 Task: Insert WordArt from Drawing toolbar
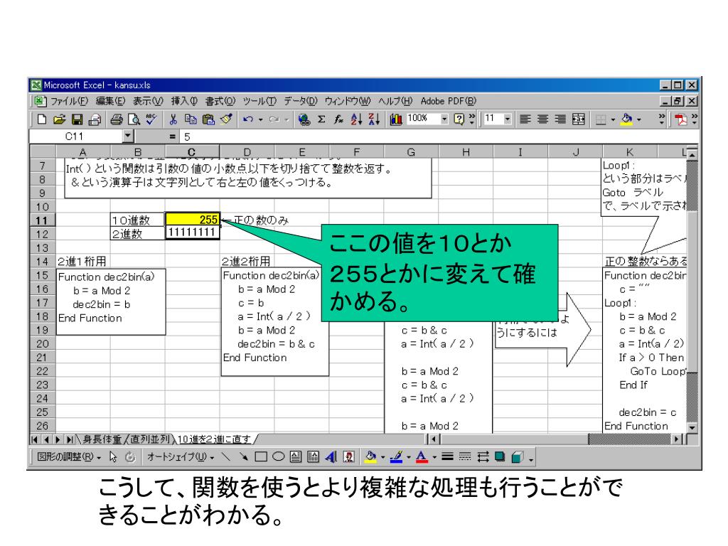coord(331,457)
